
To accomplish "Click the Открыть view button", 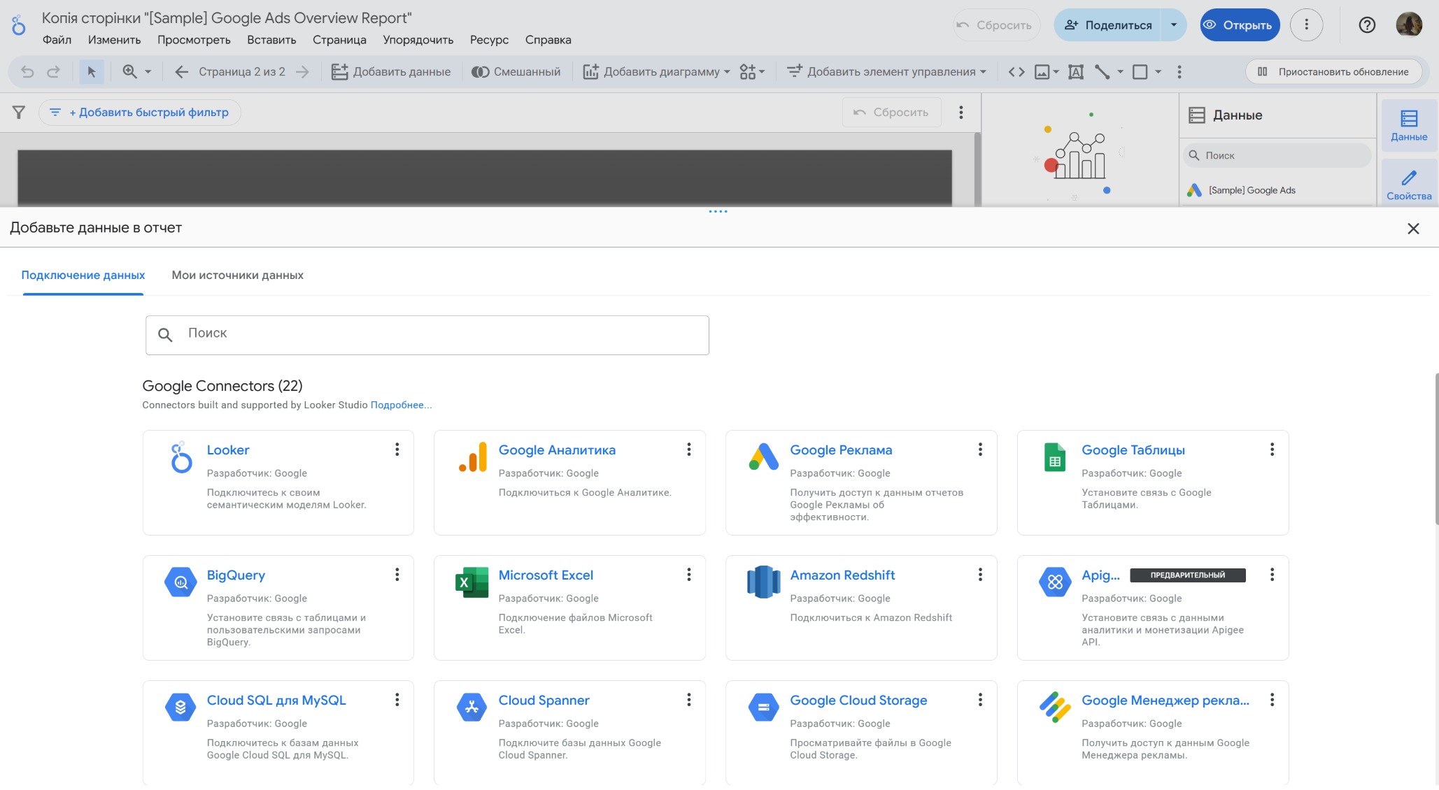I will [x=1240, y=25].
